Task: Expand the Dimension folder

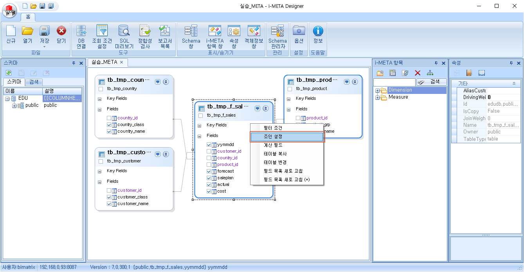Action: 377,90
